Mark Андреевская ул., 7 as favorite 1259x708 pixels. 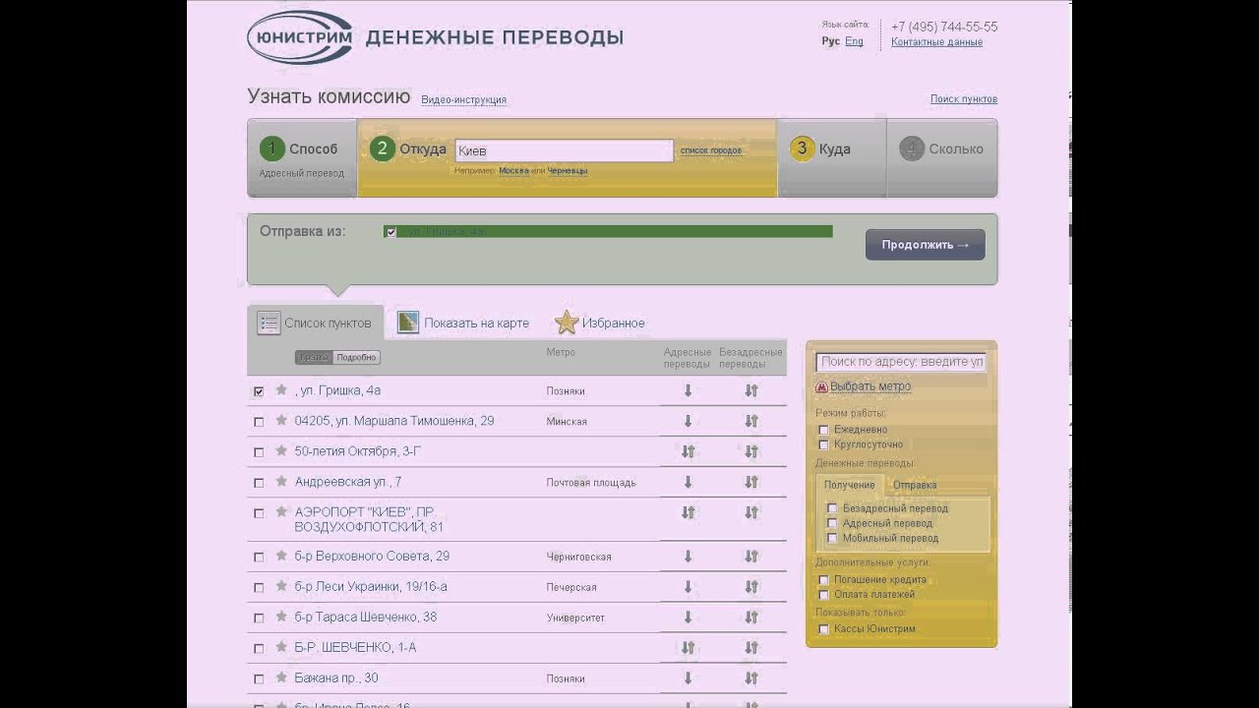click(x=281, y=482)
